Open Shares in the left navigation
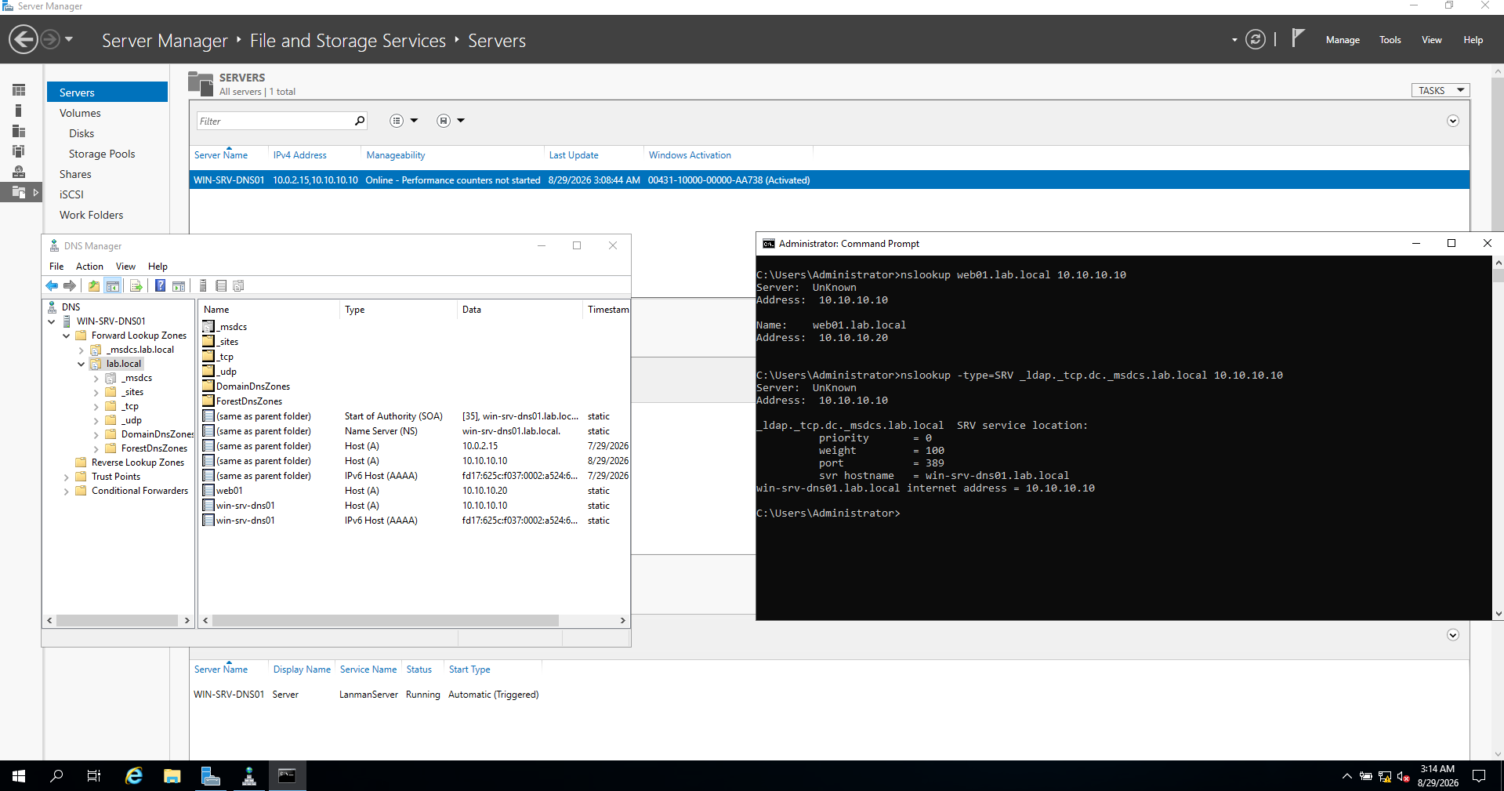Viewport: 1504px width, 791px height. [x=75, y=174]
